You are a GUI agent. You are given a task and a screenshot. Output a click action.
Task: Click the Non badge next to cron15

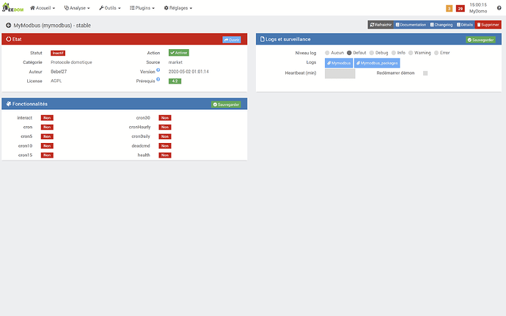pos(47,155)
